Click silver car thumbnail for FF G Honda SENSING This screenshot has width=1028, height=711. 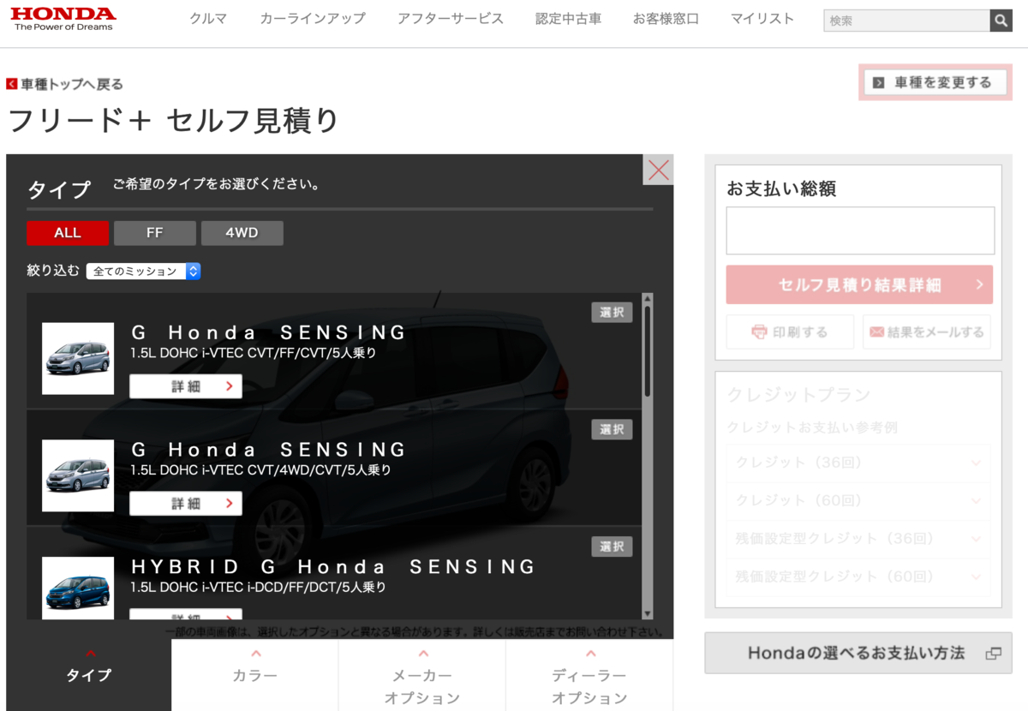pos(78,358)
